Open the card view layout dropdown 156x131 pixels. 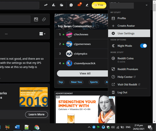42,34
